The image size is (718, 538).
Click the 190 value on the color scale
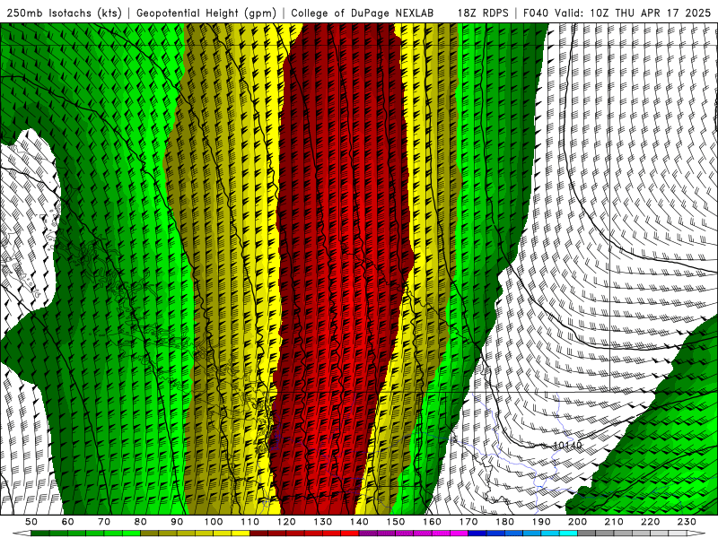click(541, 522)
